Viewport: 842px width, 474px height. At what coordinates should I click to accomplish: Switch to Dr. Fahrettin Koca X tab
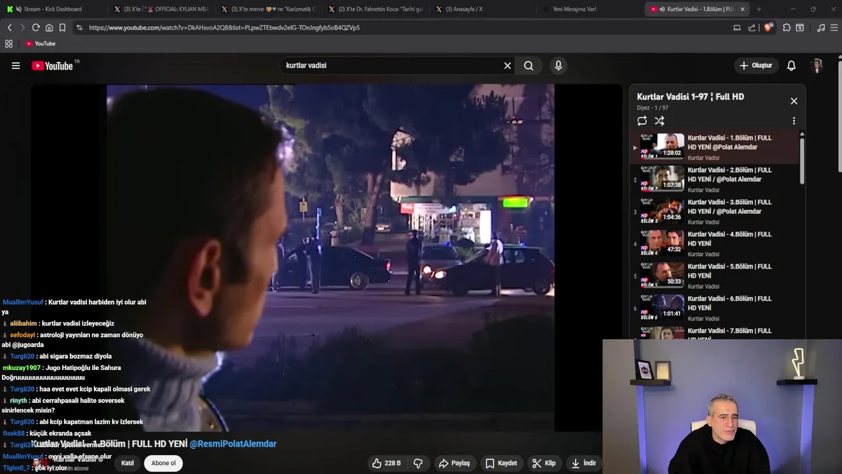(x=376, y=9)
